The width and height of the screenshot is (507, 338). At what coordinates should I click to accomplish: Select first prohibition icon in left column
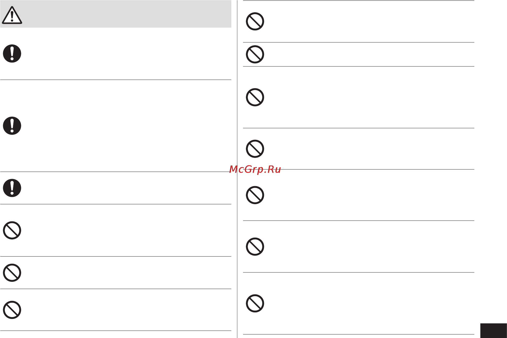coord(12,230)
